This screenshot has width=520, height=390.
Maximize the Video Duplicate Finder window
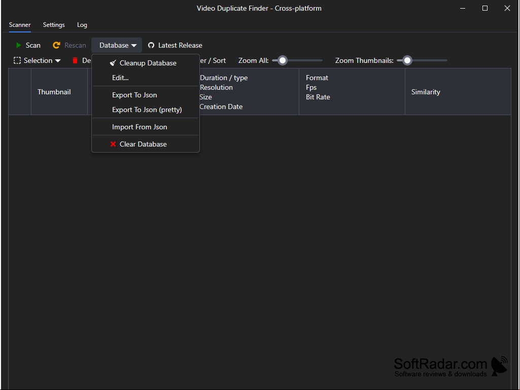485,8
